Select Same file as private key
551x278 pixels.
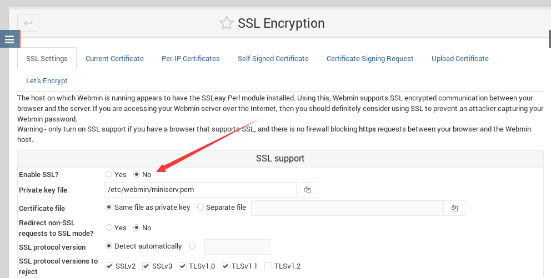[109, 208]
